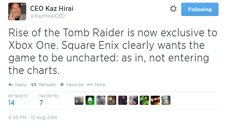Select the first gray user avatar

coord(79,100)
